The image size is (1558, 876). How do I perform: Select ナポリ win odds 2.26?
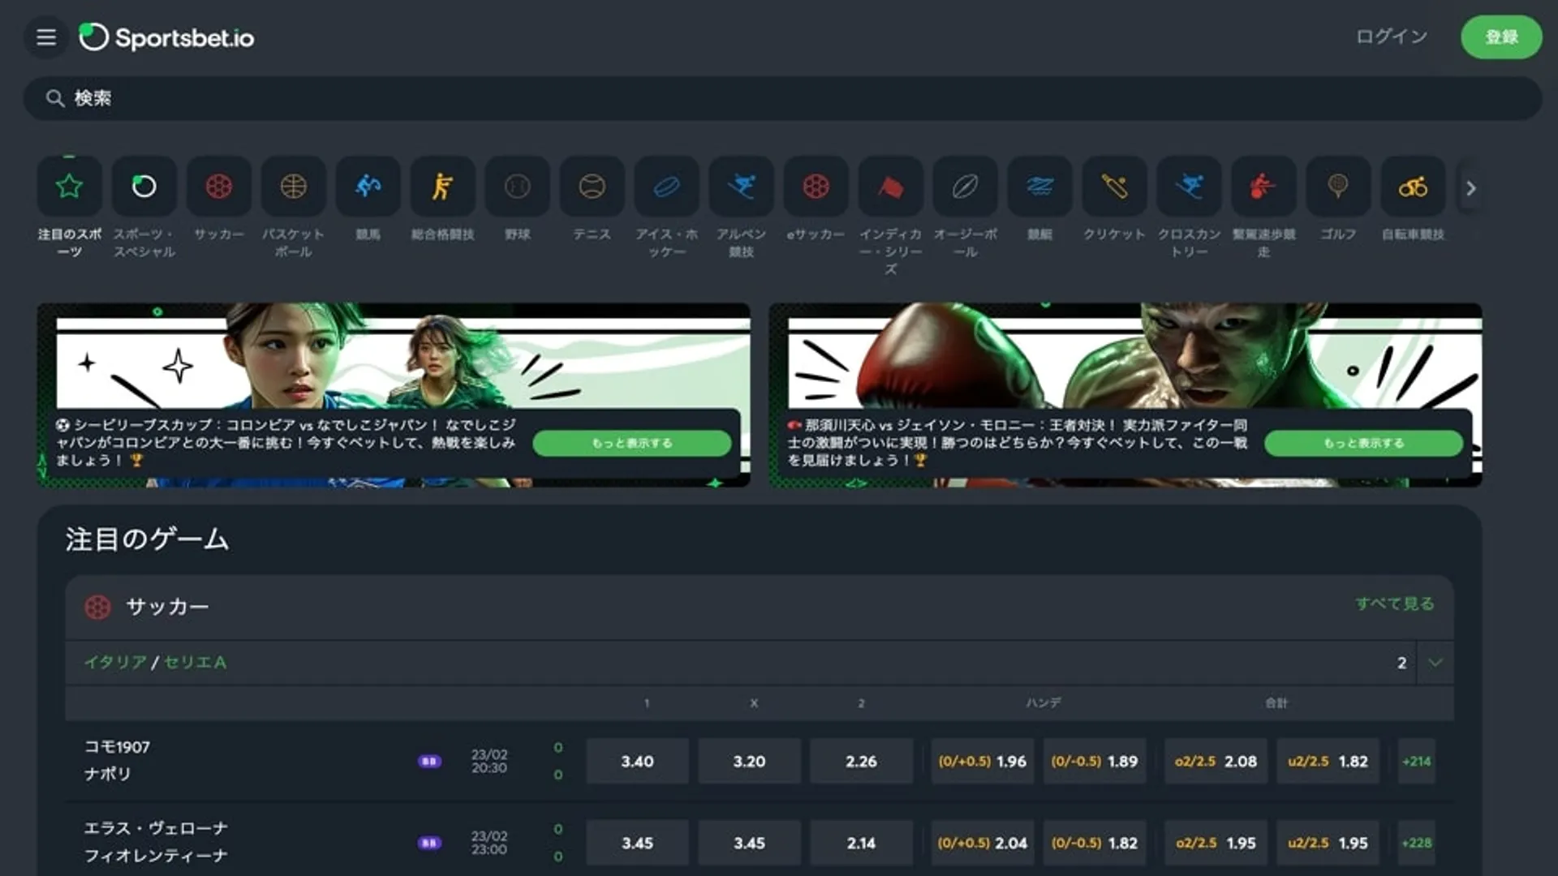tap(862, 761)
